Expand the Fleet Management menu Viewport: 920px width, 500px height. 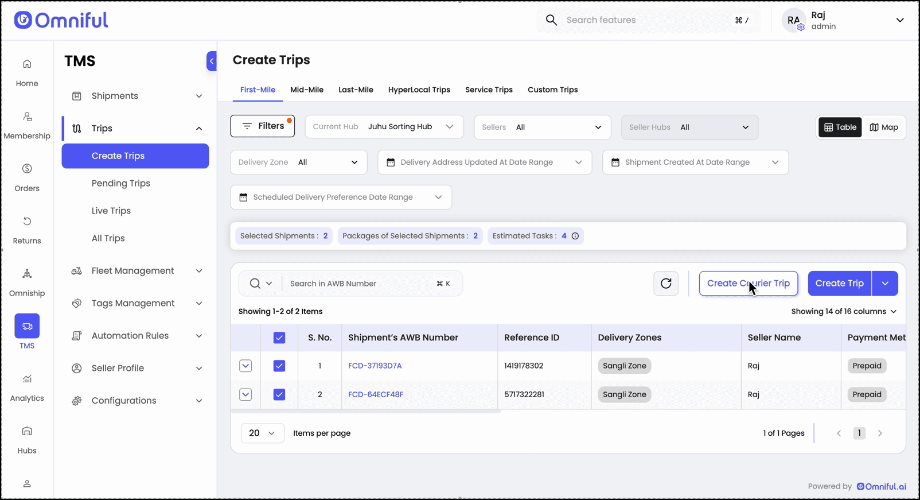[135, 271]
